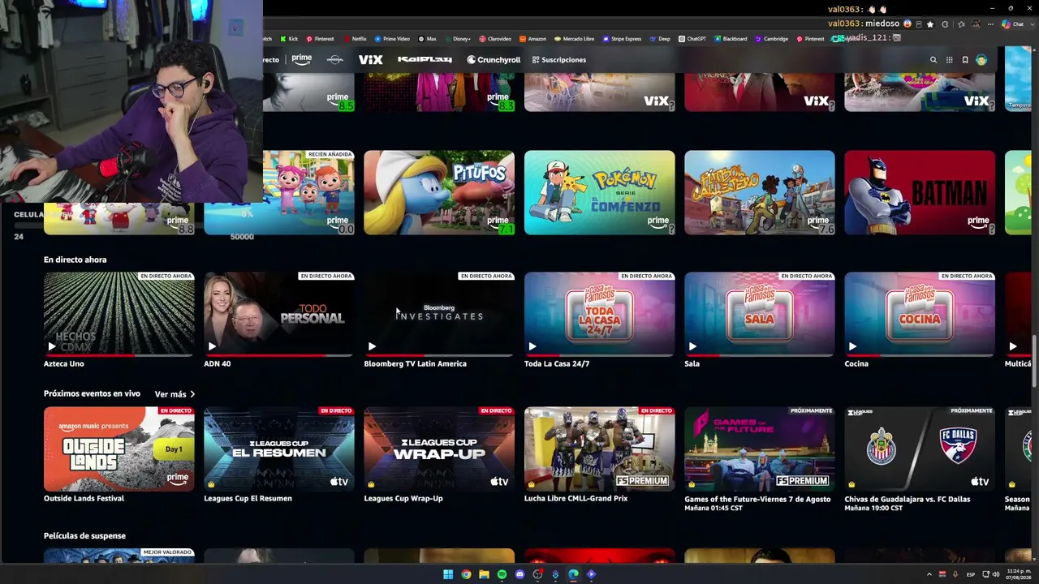This screenshot has height=584, width=1039.
Task: Open the Blackboard bookmark
Action: point(731,38)
